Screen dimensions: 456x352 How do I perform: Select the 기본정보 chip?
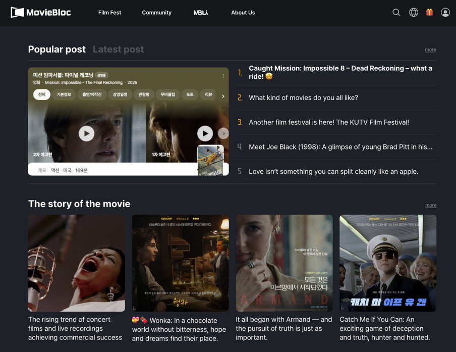pos(64,94)
